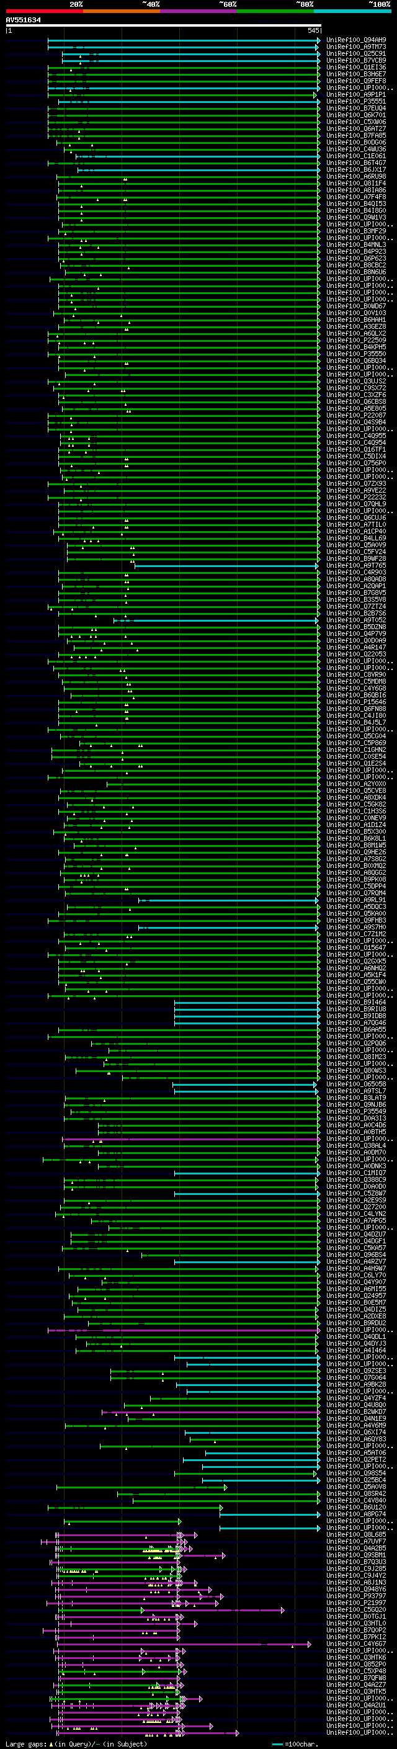The width and height of the screenshot is (397, 1749).
Task: Click the query name AV551634
Action: point(23,20)
